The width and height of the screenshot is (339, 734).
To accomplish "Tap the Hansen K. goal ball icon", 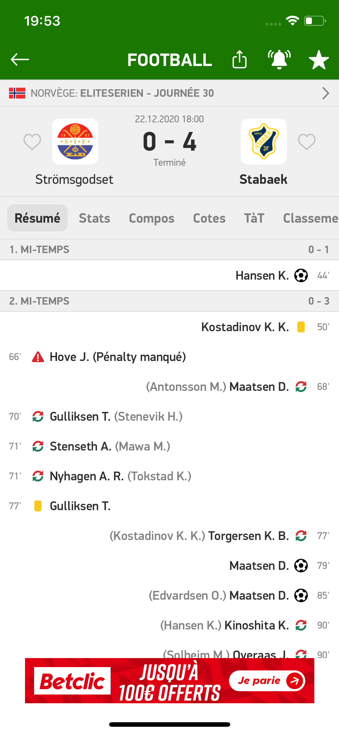I will (x=301, y=275).
